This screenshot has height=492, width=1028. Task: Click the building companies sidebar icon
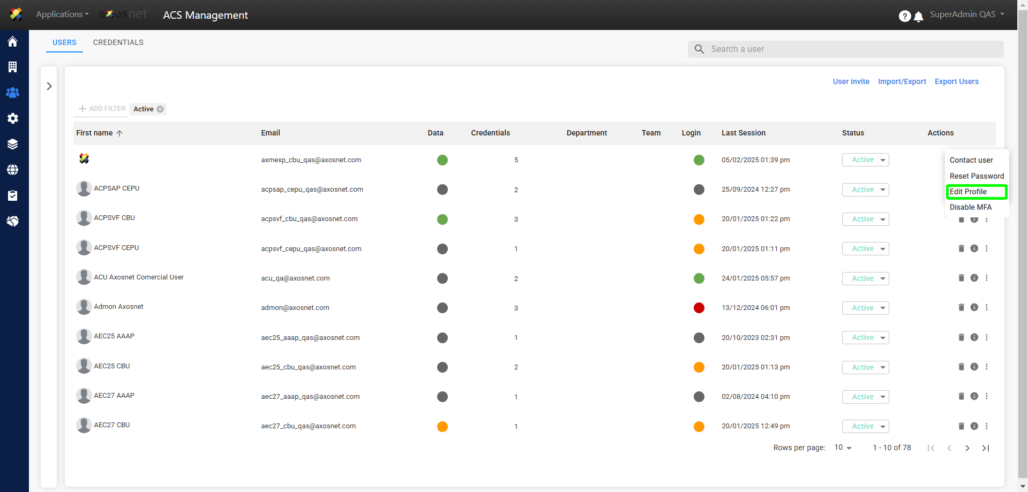13,67
